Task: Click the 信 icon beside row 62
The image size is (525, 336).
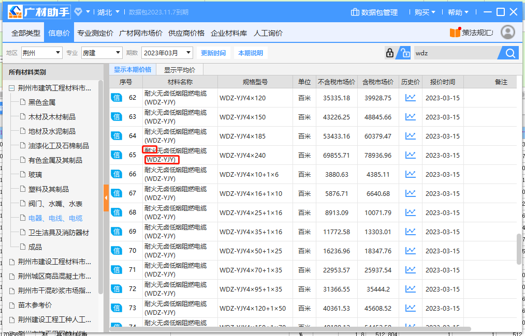Action: pyautogui.click(x=118, y=97)
